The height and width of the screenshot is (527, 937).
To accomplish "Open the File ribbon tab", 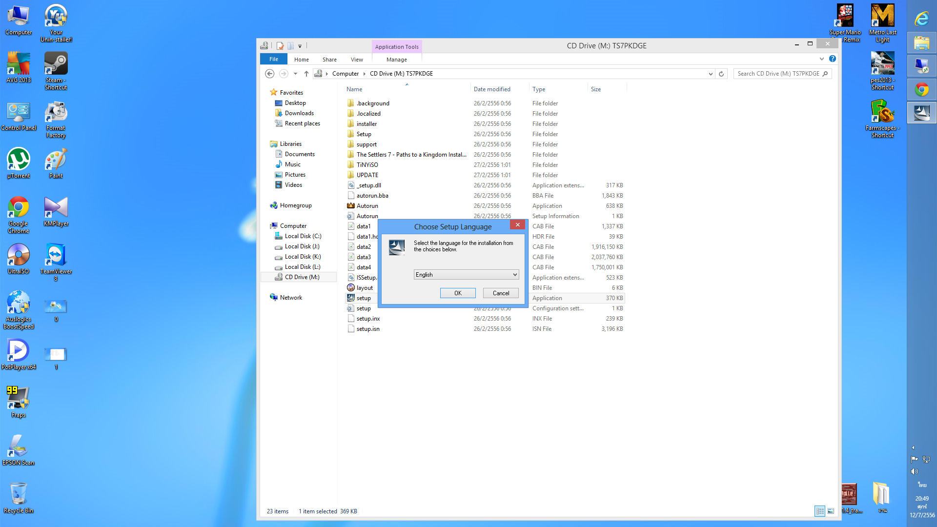I will point(274,59).
